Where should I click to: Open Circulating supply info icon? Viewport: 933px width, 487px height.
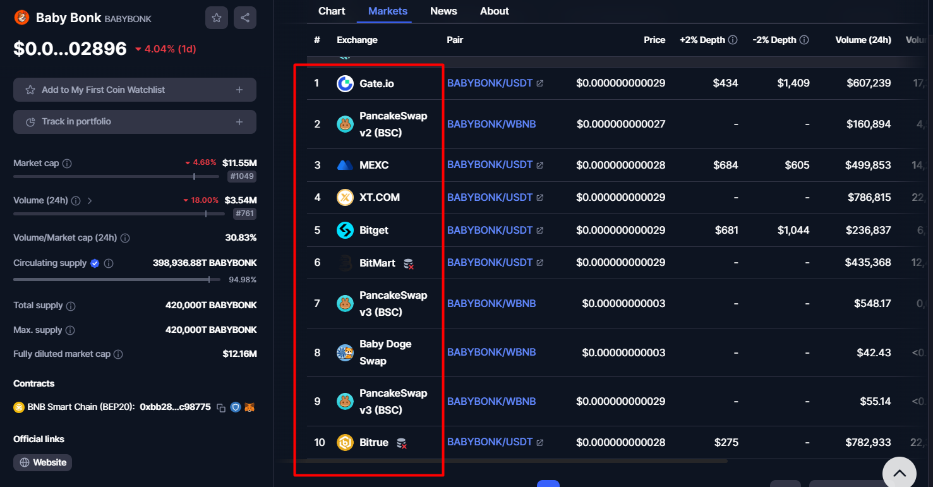(x=109, y=263)
